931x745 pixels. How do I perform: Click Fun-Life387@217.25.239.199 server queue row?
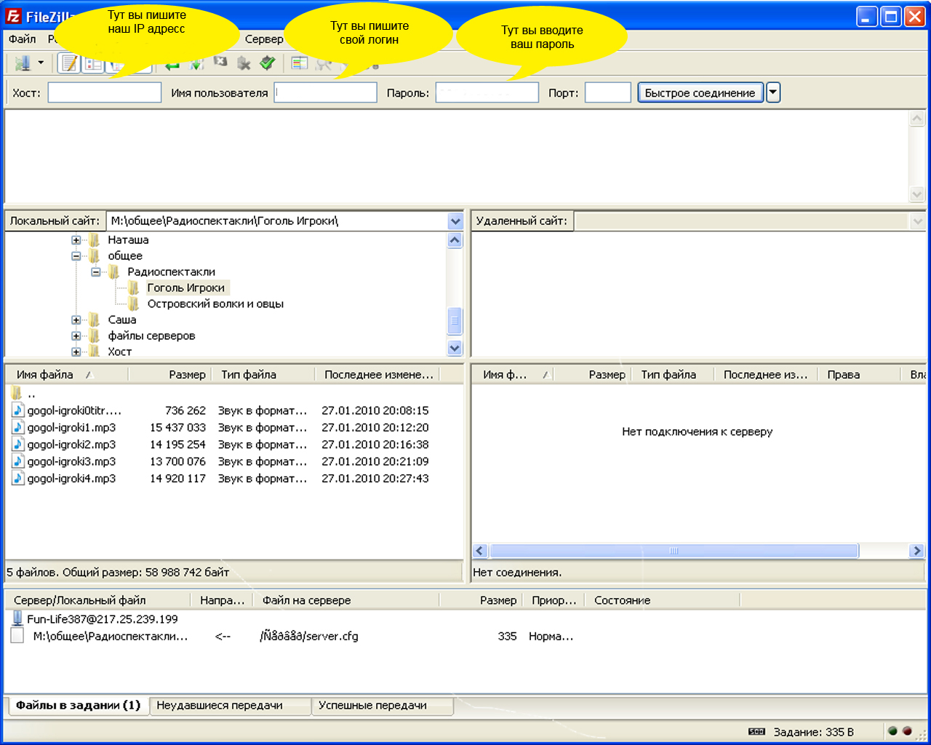click(x=103, y=619)
